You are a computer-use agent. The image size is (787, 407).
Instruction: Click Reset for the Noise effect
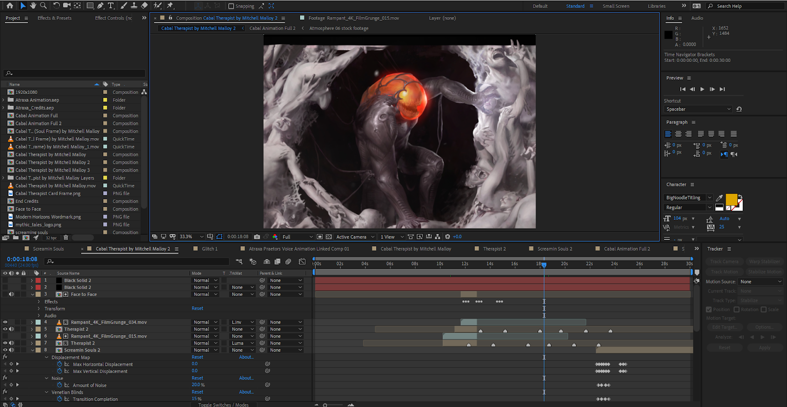click(x=197, y=378)
